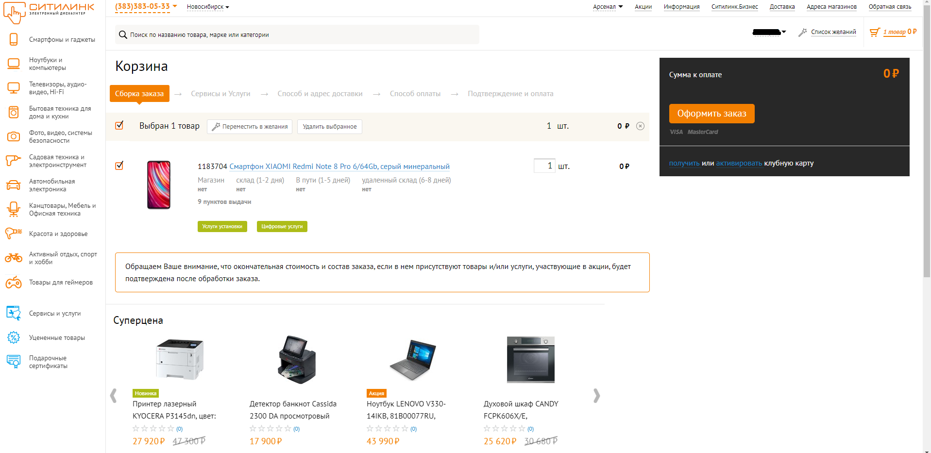Click the page vertical scrollbar
931x453 pixels.
[927, 141]
